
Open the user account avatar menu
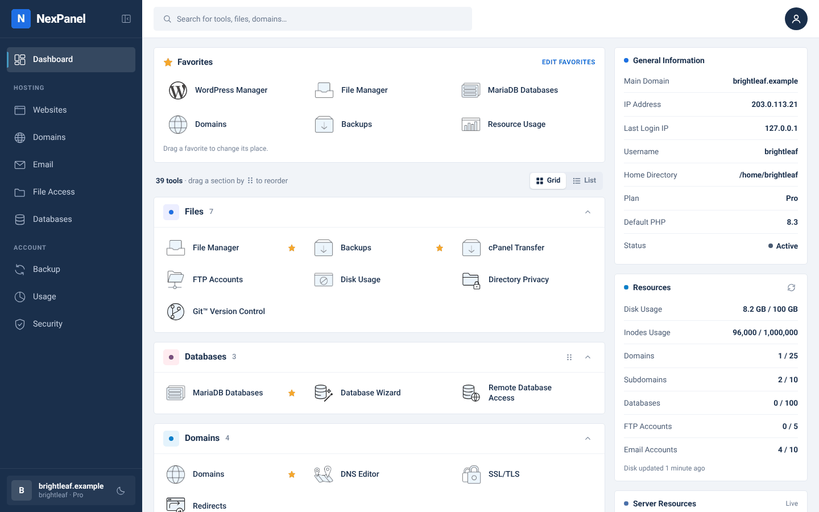tap(796, 19)
